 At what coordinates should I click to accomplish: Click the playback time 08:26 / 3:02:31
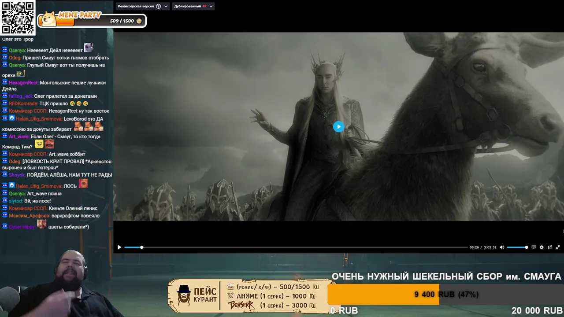coord(483,247)
